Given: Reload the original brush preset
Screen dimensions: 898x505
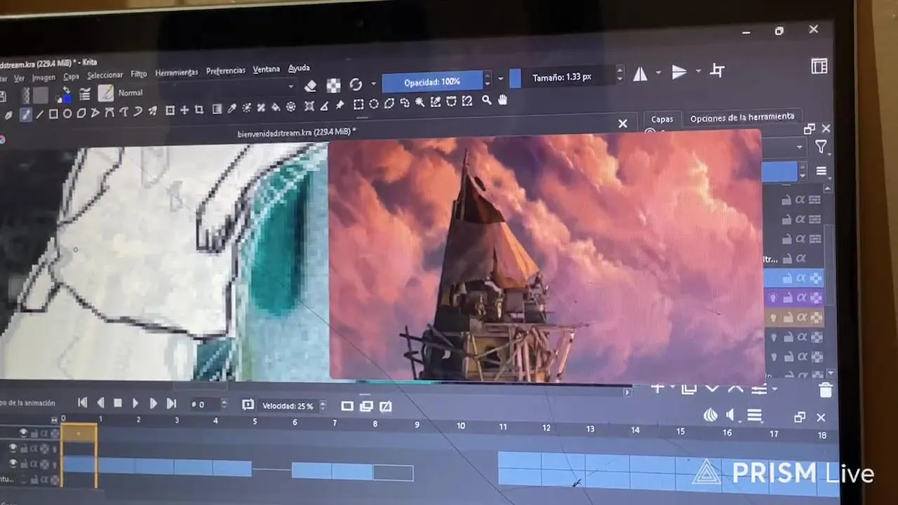Looking at the screenshot, I should 356,85.
